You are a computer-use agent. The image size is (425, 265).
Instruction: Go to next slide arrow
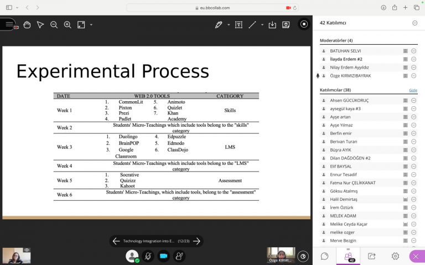point(196,241)
